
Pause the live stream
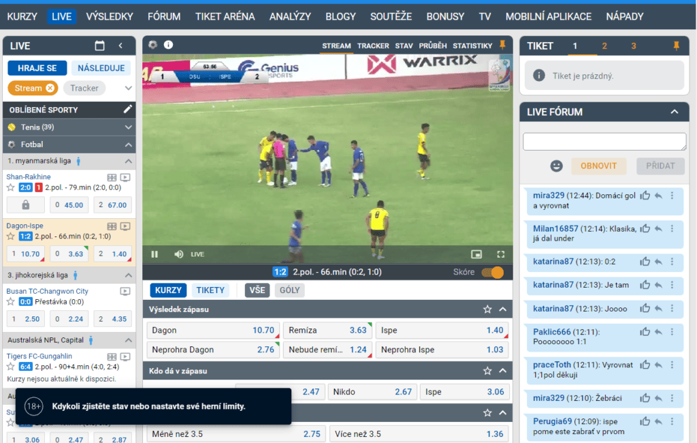tap(155, 254)
